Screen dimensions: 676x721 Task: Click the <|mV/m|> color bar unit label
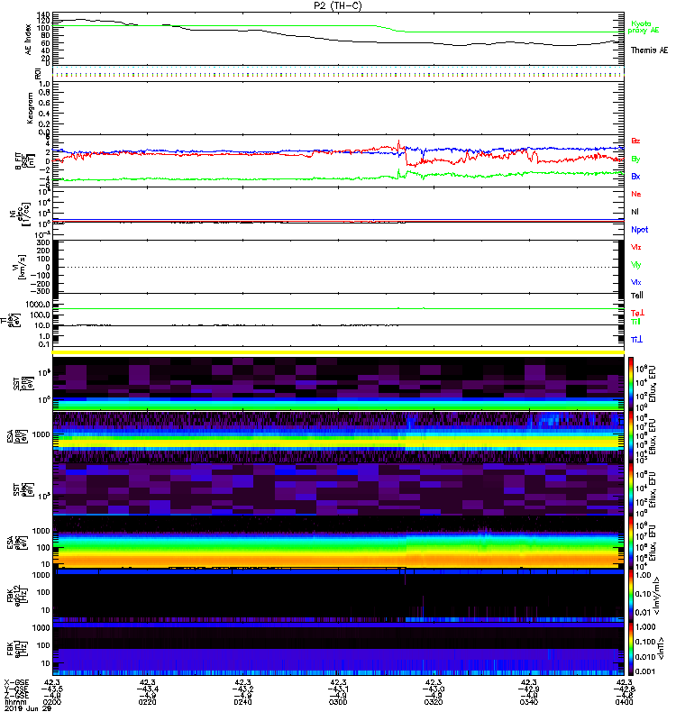pos(657,597)
